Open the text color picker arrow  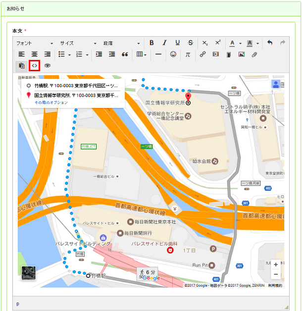[x=240, y=43]
